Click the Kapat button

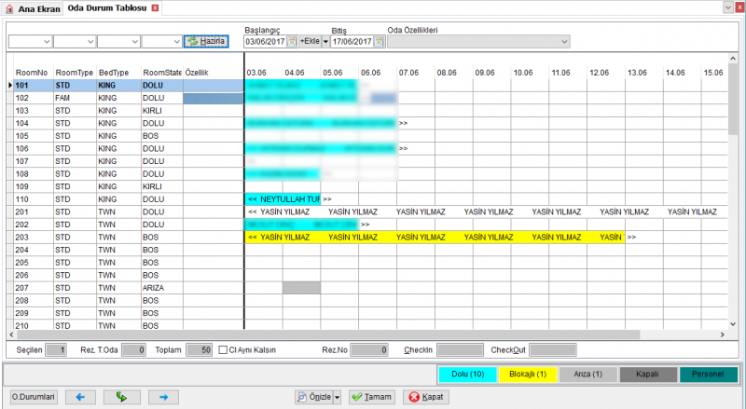pos(426,397)
